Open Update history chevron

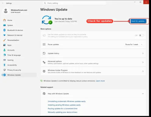143,53
